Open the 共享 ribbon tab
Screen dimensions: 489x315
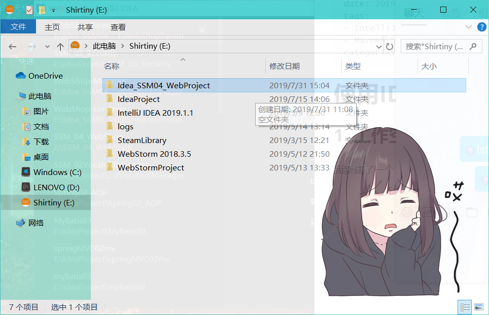point(85,27)
